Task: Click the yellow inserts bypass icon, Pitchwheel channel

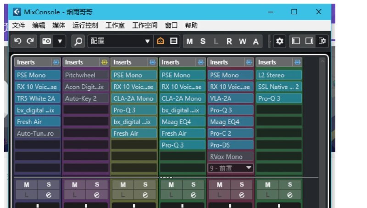Action: [x=104, y=62]
